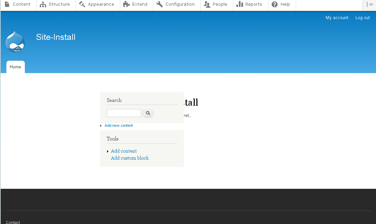
Task: Click the Add new content link
Action: pos(119,125)
